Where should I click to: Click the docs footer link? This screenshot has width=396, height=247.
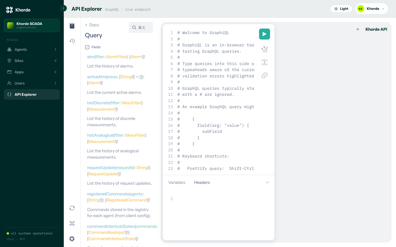click(x=10, y=239)
